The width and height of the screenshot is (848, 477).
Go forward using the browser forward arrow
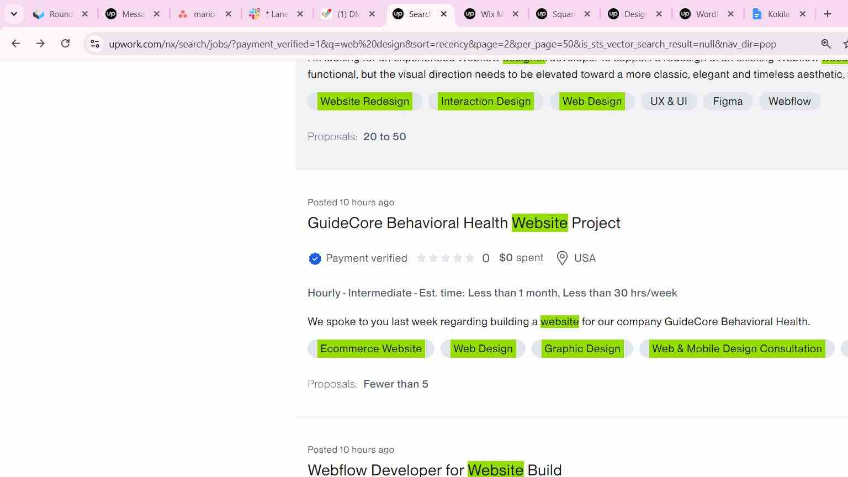40,44
